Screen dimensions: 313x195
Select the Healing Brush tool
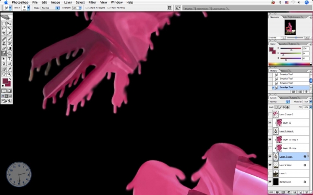click(x=4, y=39)
